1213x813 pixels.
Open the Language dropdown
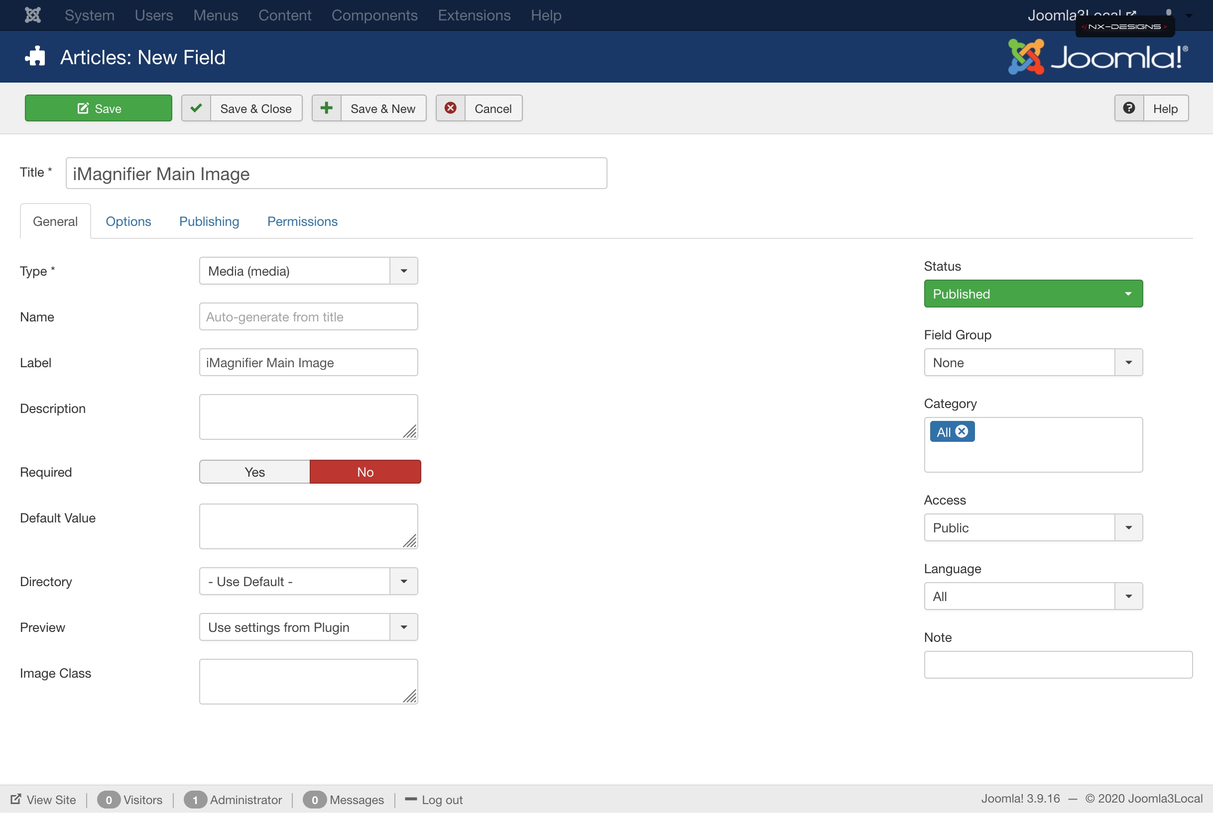click(1033, 596)
